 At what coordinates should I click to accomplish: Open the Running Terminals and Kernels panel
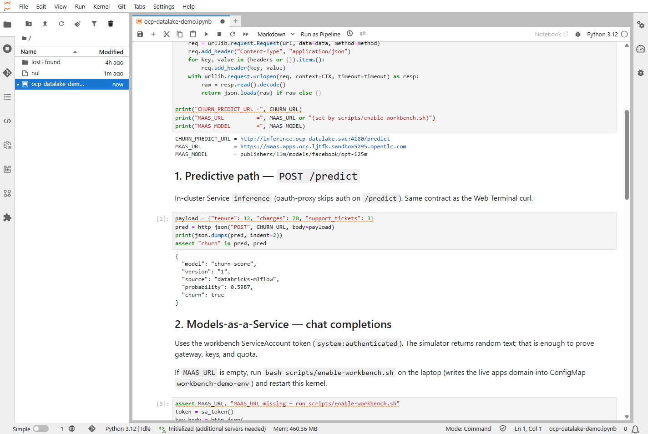pos(7,49)
